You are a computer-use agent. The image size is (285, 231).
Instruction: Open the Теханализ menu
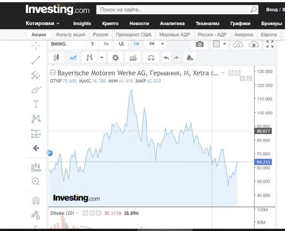[x=208, y=24]
